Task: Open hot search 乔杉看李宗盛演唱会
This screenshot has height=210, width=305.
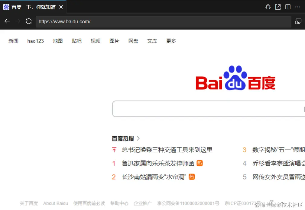Action: pos(278,164)
